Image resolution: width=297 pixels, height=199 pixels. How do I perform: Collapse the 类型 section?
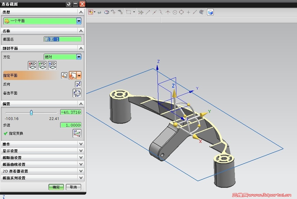[81, 12]
